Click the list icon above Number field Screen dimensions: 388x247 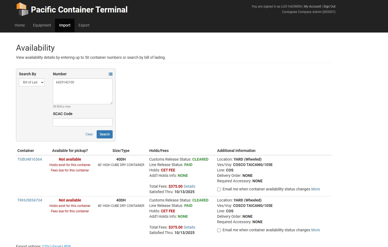(110, 74)
